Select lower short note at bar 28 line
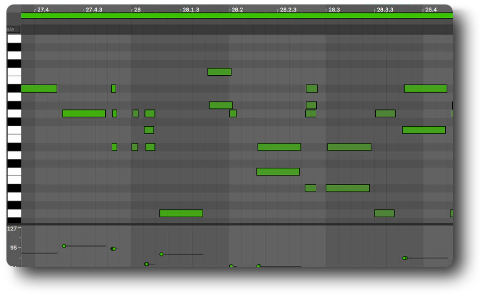Image resolution: width=491 pixels, height=298 pixels. coord(135,147)
